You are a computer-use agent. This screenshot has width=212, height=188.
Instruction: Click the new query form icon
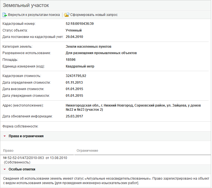[x=67, y=15]
